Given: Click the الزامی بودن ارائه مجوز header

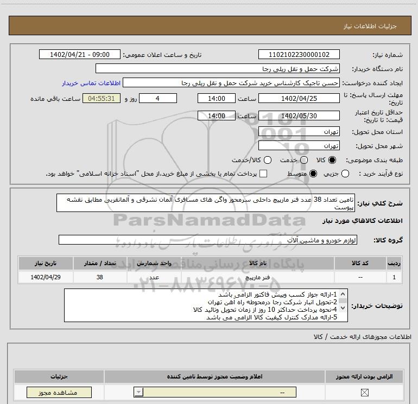Looking at the screenshot, I should point(364,376).
